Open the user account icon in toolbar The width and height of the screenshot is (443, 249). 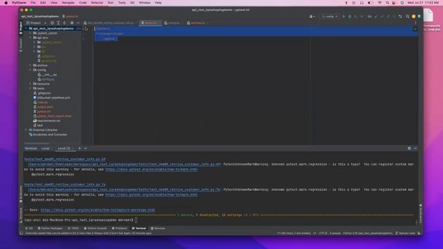point(312,17)
